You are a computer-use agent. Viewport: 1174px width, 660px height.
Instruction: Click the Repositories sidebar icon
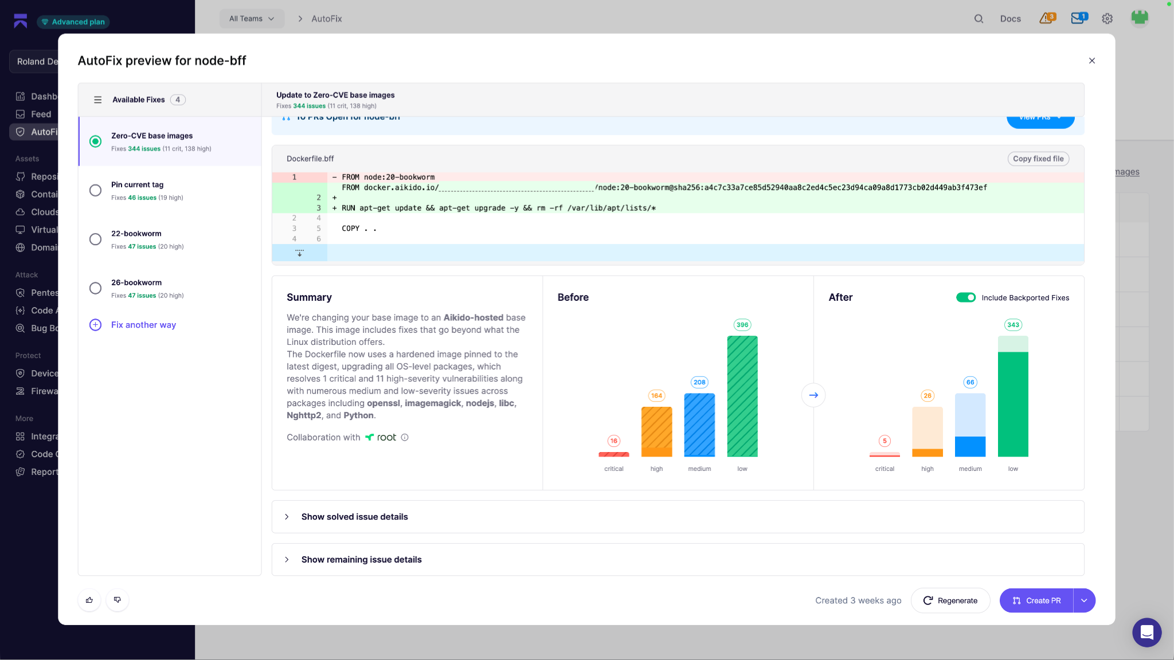[20, 176]
